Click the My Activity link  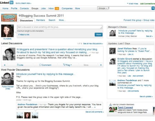7,39
